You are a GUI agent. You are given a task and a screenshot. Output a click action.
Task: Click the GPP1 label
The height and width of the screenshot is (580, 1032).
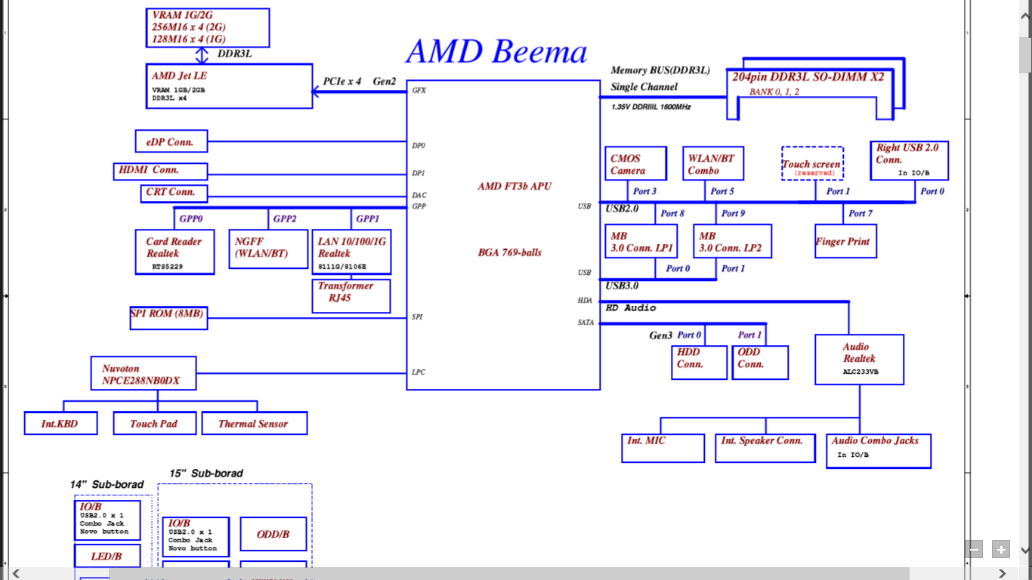point(367,219)
